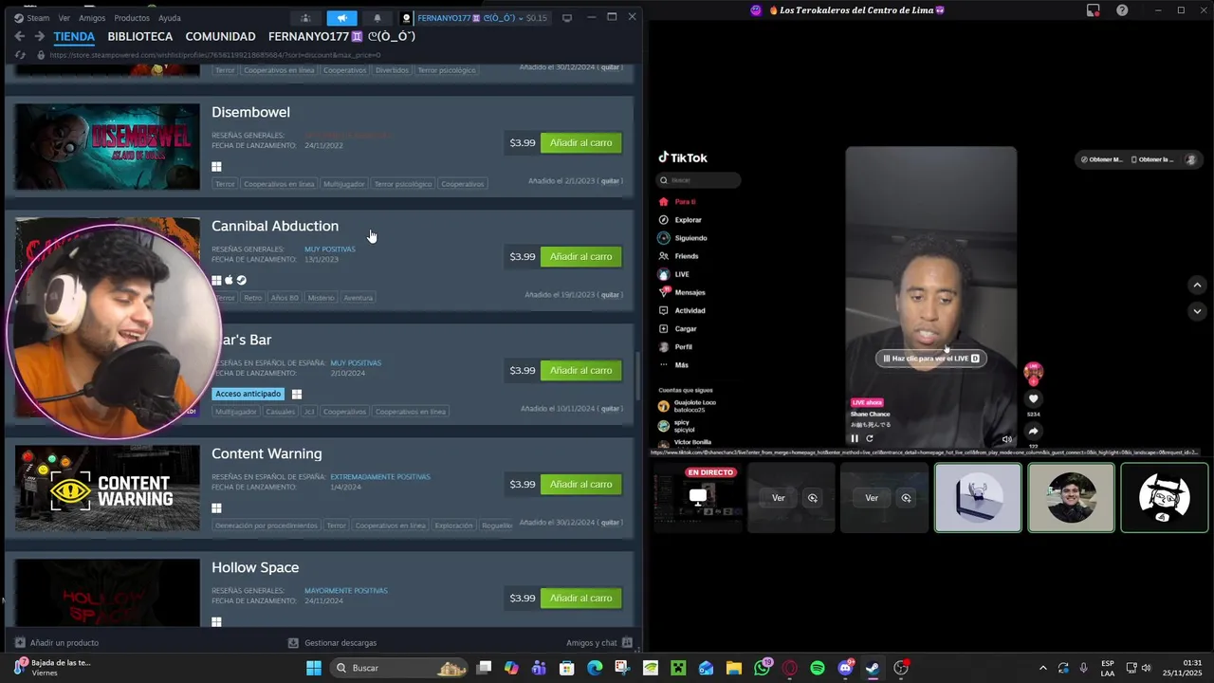1214x683 pixels.
Task: Open the Productos menu in Steam
Action: (132, 18)
